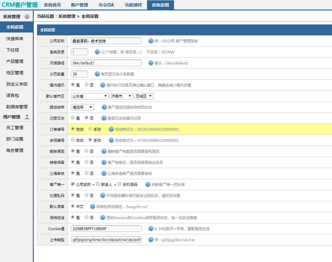Open 数据库管理 in the sidebar
The image size is (332, 262).
coord(16,107)
